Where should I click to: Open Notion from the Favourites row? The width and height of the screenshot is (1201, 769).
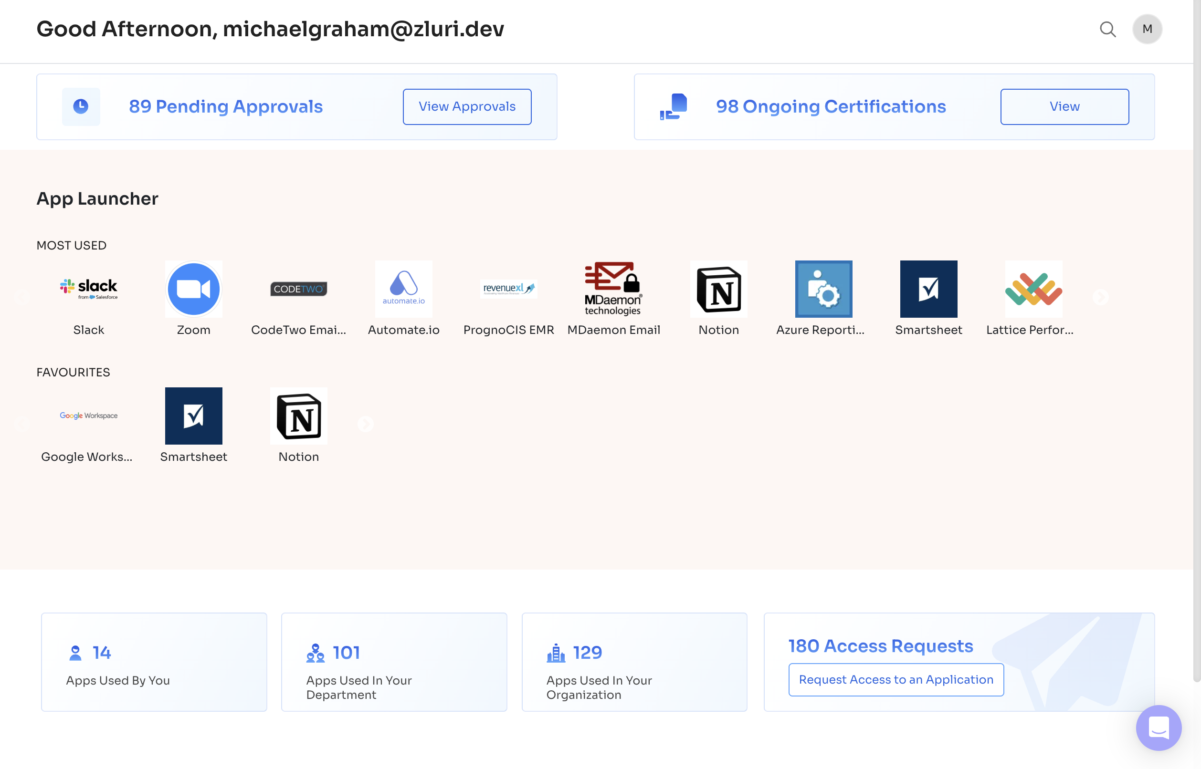click(x=299, y=416)
